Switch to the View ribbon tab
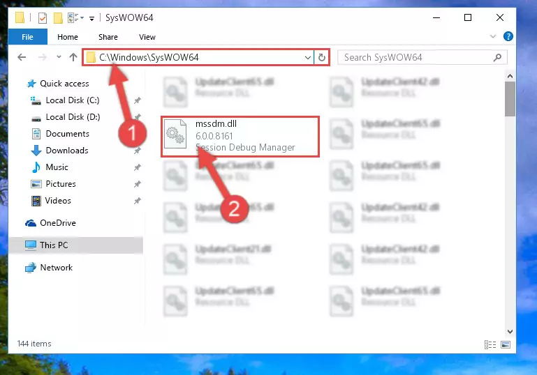Image resolution: width=537 pixels, height=375 pixels. tap(147, 37)
